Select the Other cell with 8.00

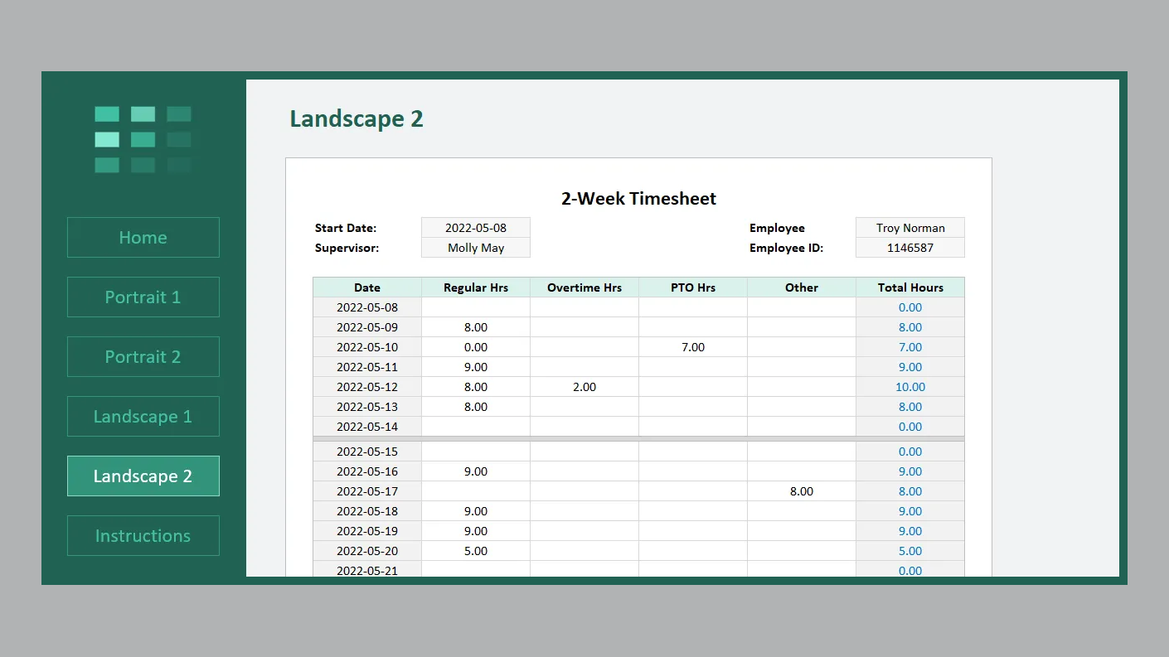tap(801, 491)
